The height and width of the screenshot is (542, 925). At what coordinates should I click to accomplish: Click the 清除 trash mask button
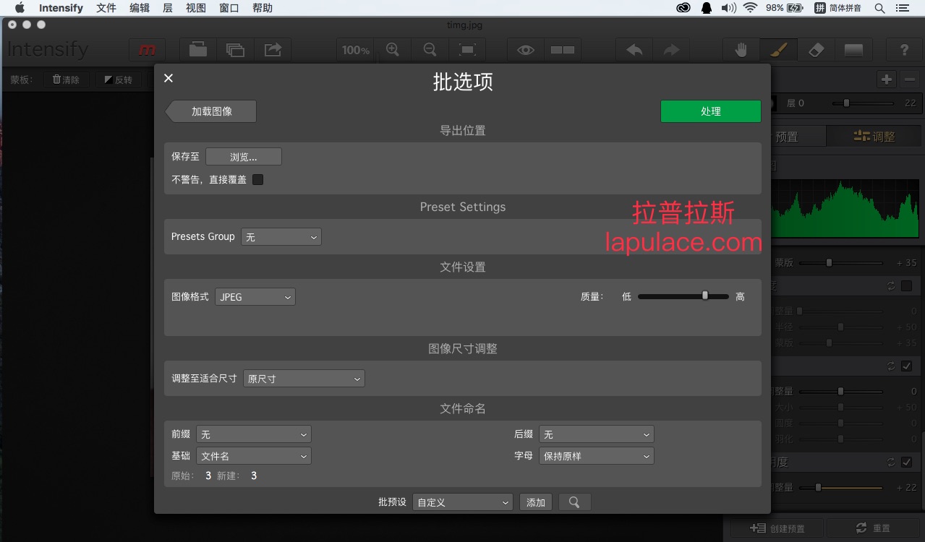[x=66, y=79]
